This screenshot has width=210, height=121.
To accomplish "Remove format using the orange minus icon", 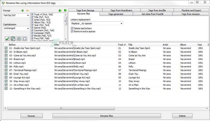I will pyautogui.click(x=27, y=10).
